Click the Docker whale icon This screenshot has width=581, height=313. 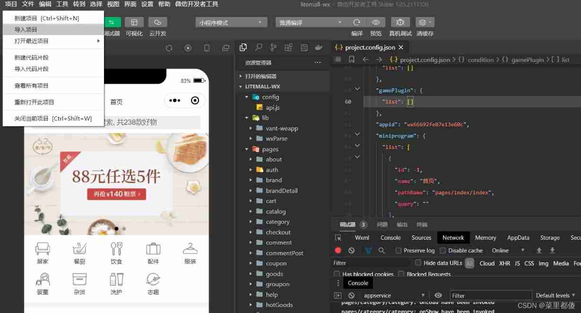click(319, 47)
